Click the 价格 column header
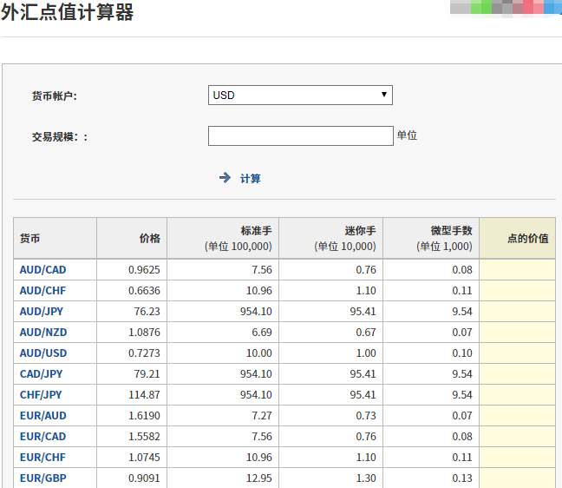 pos(132,238)
